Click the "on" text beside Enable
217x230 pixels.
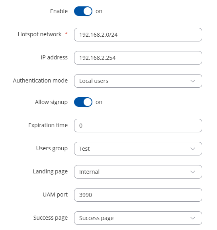pyautogui.click(x=99, y=11)
